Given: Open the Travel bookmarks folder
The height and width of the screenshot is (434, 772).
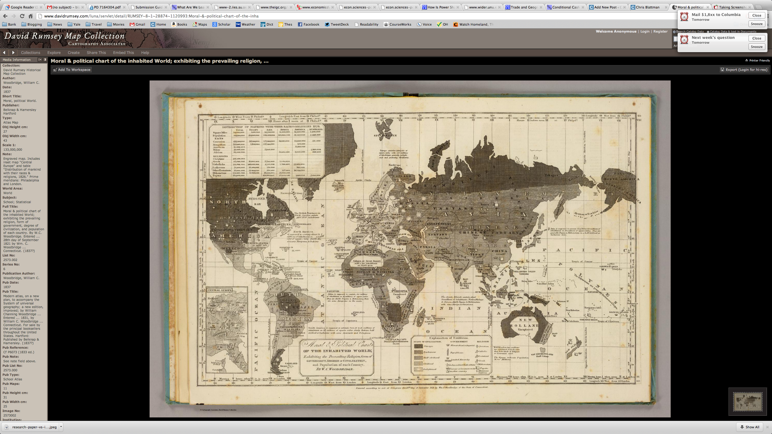Looking at the screenshot, I should point(94,24).
